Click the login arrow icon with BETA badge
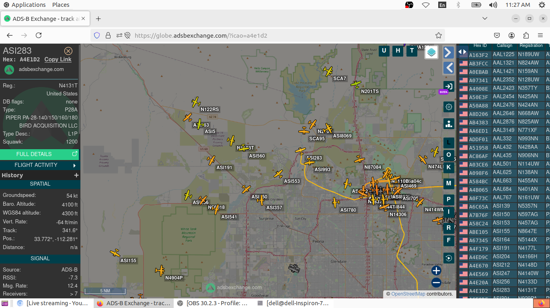Screen dimensions: 550x308 [x=449, y=86]
